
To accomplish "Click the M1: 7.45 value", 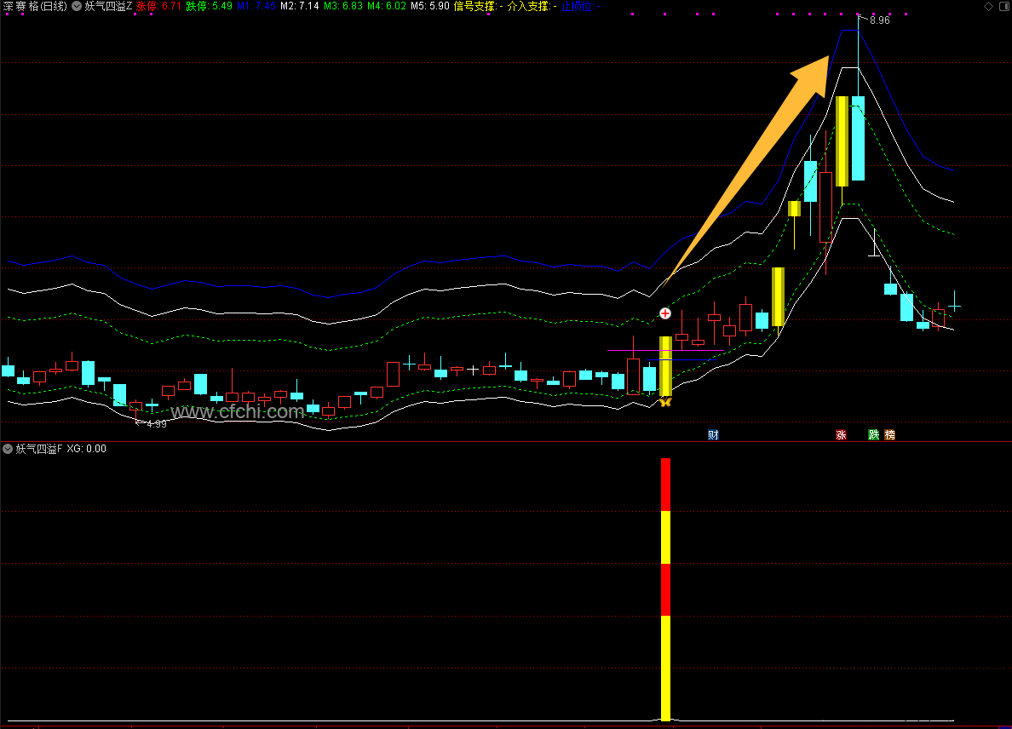I will click(x=256, y=7).
